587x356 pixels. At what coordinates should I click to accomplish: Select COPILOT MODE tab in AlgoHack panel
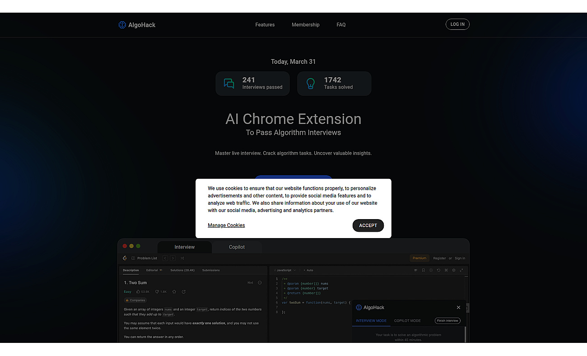point(407,321)
